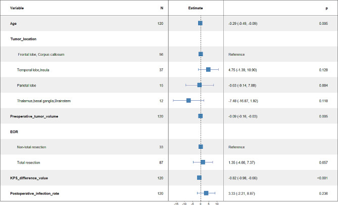Viewport: 338px width, 205px height.
Task: Click the Non-total resection reference square
Action: tap(201, 147)
